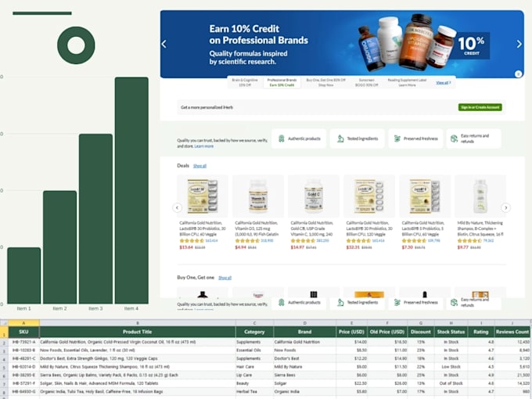Click the Item 4 bar in chart

131,190
